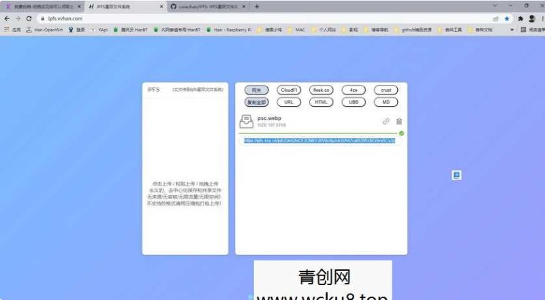The width and height of the screenshot is (545, 300).
Task: Choose MD copy format
Action: [386, 102]
